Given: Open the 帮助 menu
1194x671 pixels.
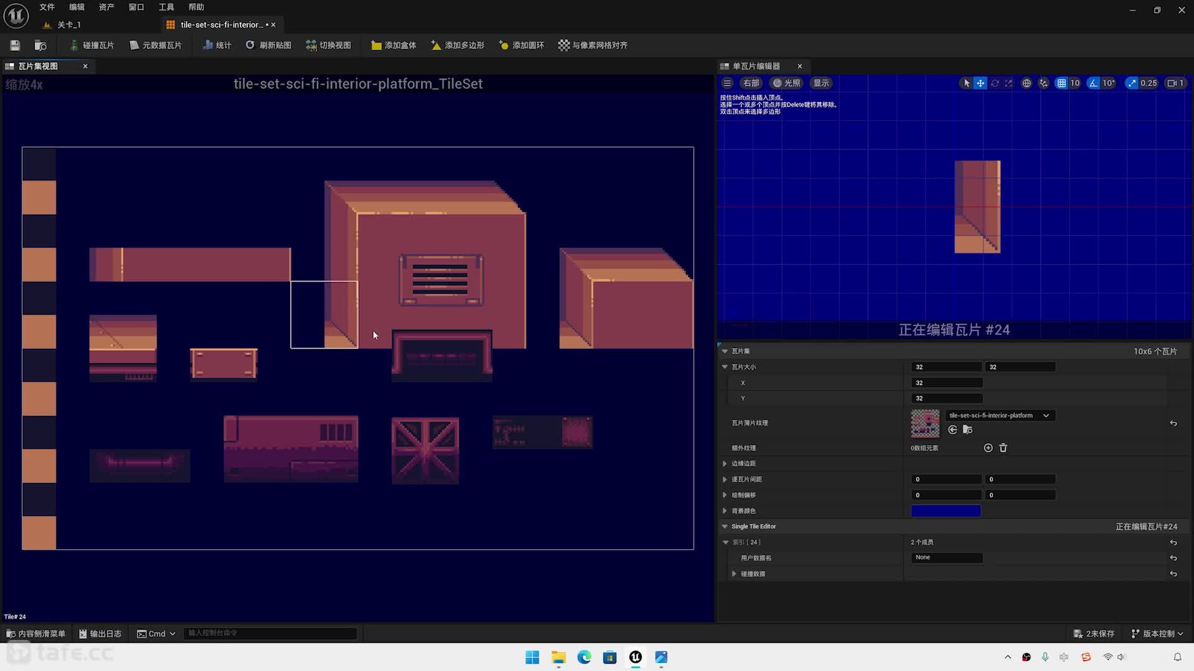Looking at the screenshot, I should [x=196, y=7].
